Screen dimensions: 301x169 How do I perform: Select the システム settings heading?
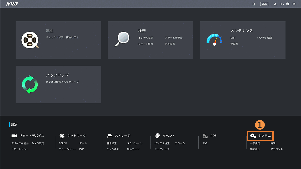point(264,136)
